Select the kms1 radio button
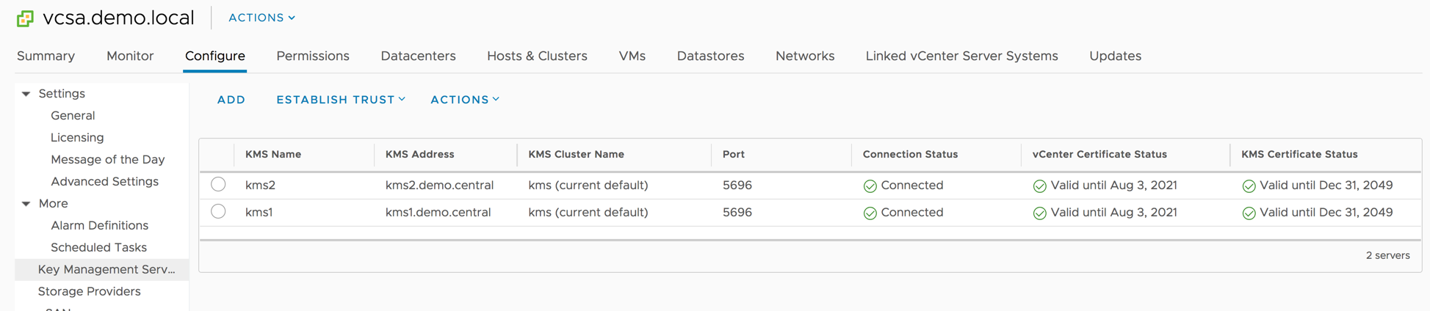The width and height of the screenshot is (1430, 311). pyautogui.click(x=218, y=211)
